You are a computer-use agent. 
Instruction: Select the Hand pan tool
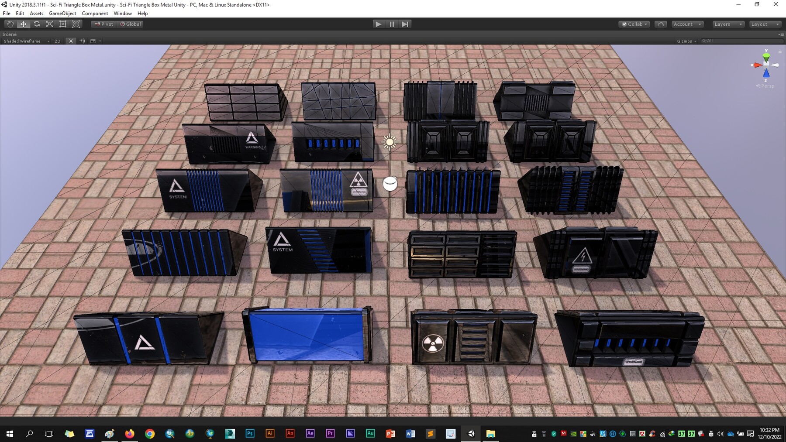(10, 24)
